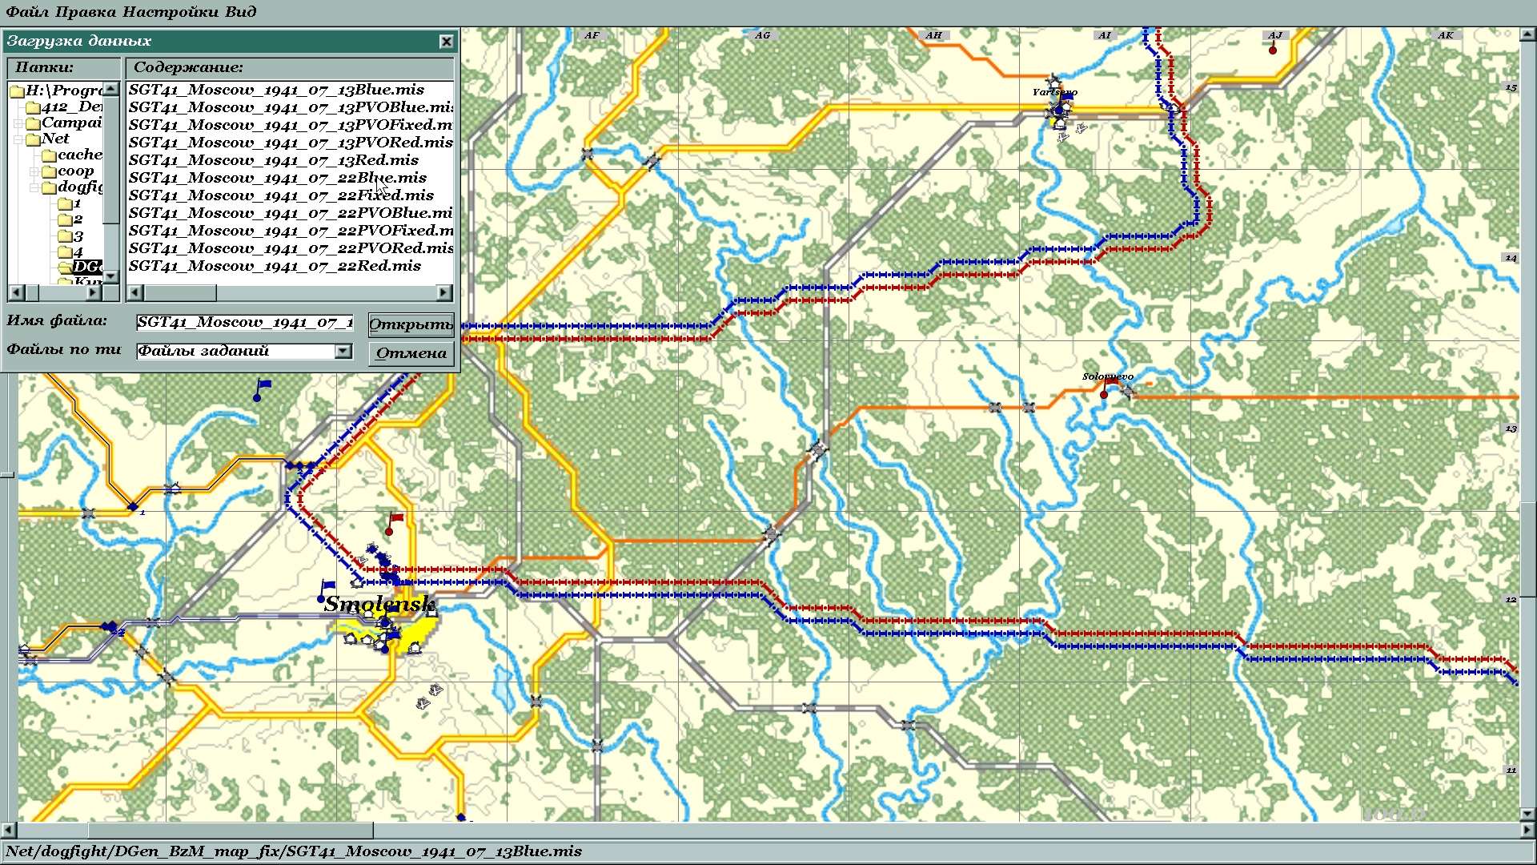Open the Net folder in tree
This screenshot has width=1537, height=865.
point(54,139)
